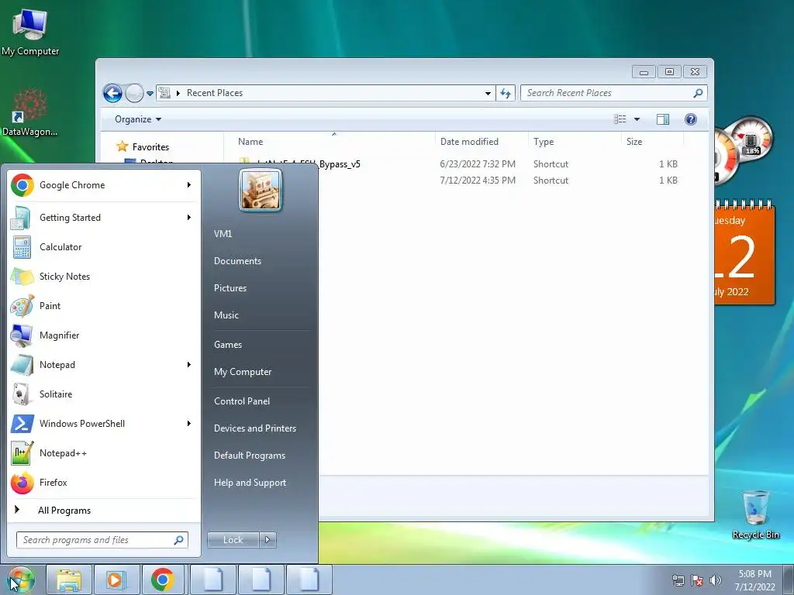
Task: Open VM1 user folder
Action: click(223, 234)
